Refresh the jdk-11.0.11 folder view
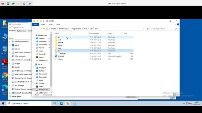 pos(148,29)
